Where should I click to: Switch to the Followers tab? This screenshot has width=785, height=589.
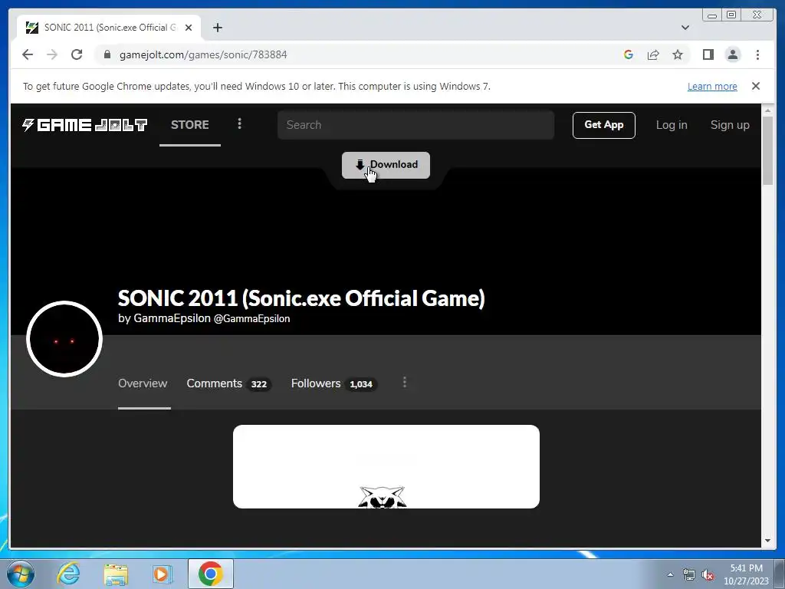tap(334, 383)
